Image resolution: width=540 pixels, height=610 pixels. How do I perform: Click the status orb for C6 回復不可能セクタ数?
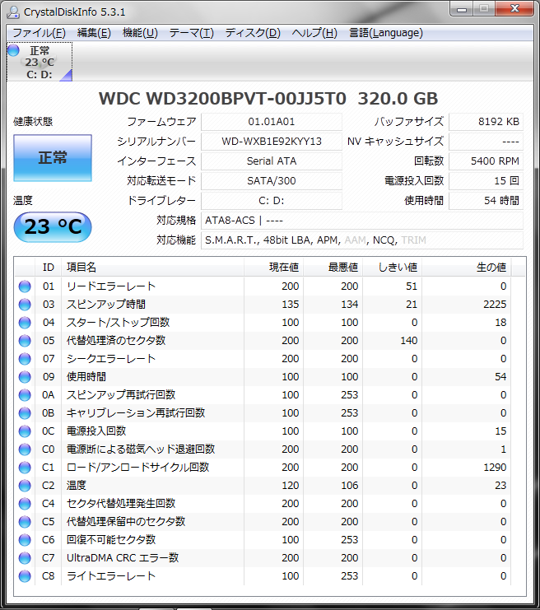click(x=25, y=539)
